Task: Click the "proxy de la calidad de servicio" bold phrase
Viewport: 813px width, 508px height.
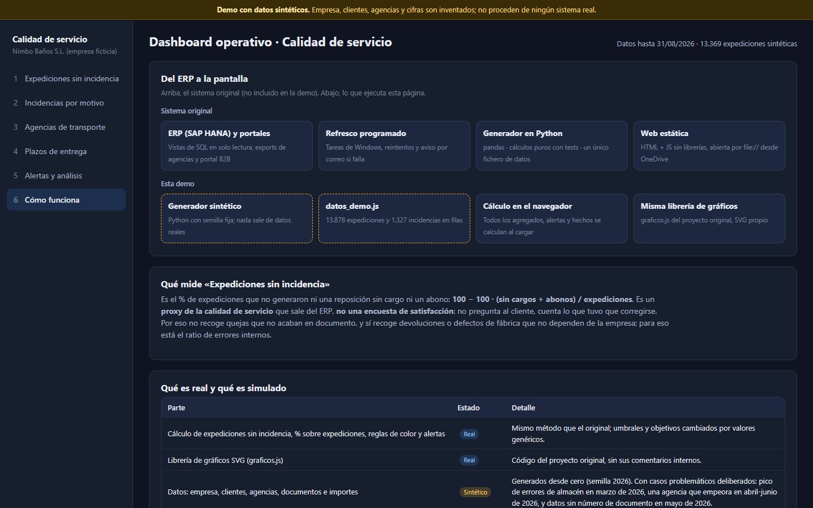Action: 217,311
